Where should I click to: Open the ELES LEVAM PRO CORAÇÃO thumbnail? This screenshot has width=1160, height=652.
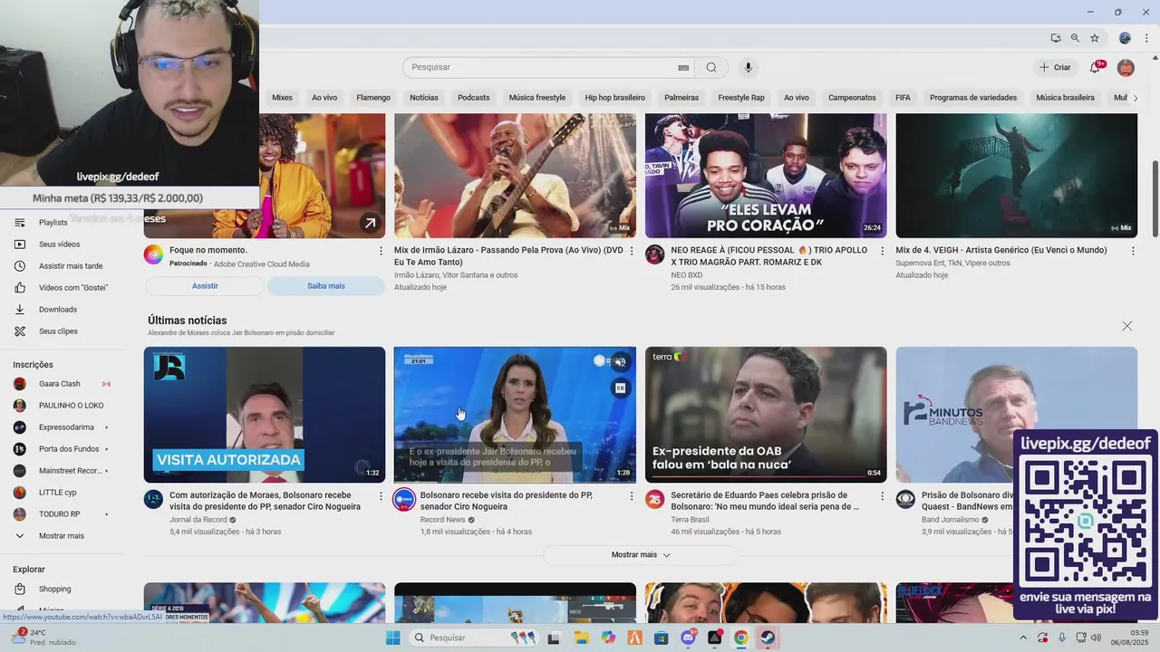point(766,176)
